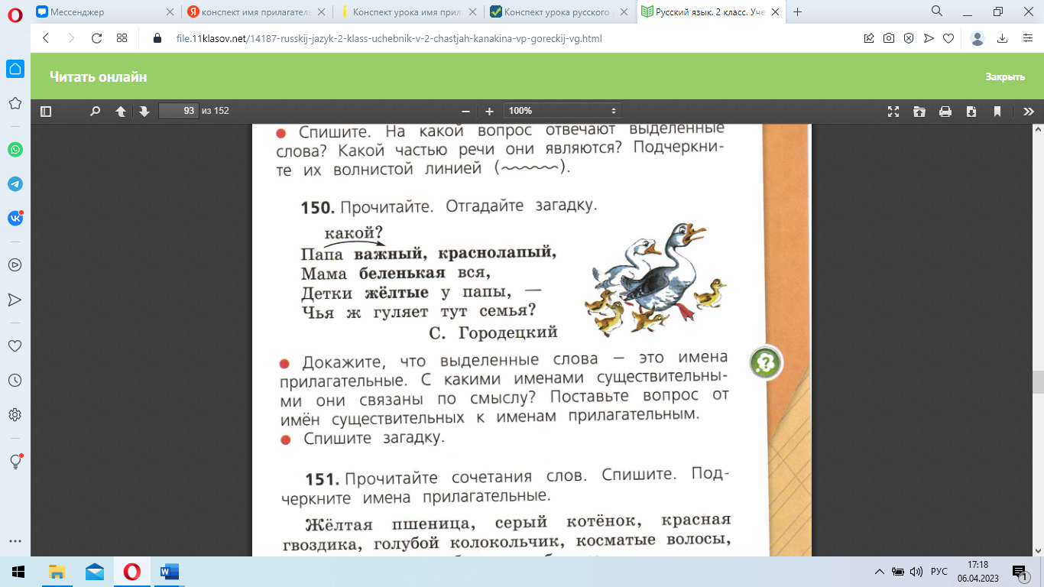Expand the PDF toolbar's additional tools chevron
1044x587 pixels.
click(x=1028, y=112)
